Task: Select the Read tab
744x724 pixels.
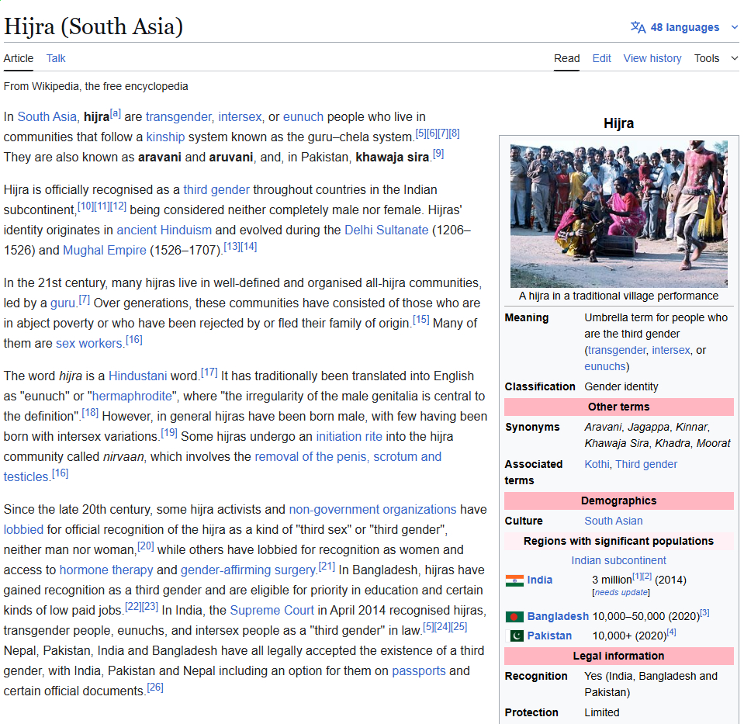Action: 566,58
